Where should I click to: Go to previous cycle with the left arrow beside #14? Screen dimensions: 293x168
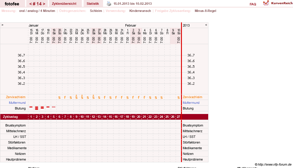click(x=30, y=4)
